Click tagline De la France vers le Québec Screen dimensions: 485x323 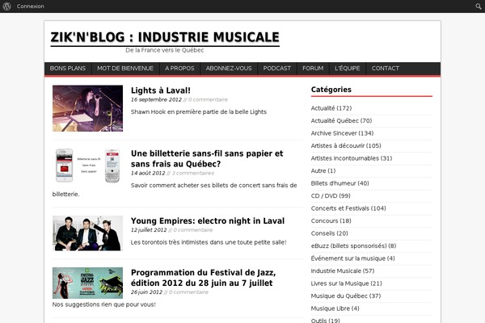[165, 50]
